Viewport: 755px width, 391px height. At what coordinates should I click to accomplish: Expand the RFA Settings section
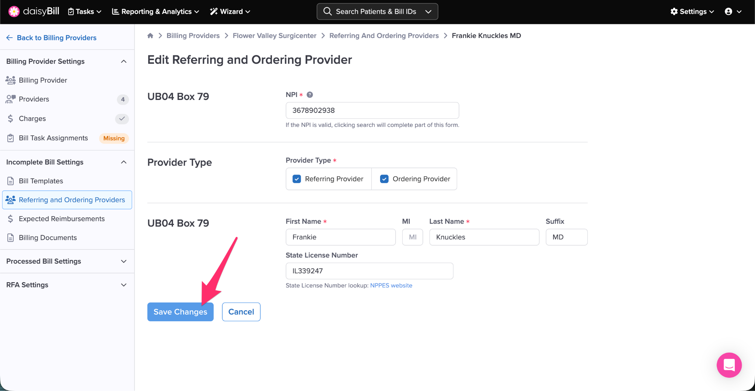pos(124,285)
